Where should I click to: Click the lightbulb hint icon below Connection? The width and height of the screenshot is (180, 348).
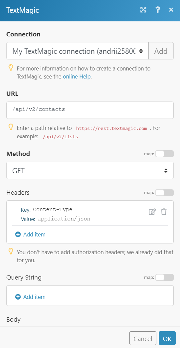tap(11, 68)
